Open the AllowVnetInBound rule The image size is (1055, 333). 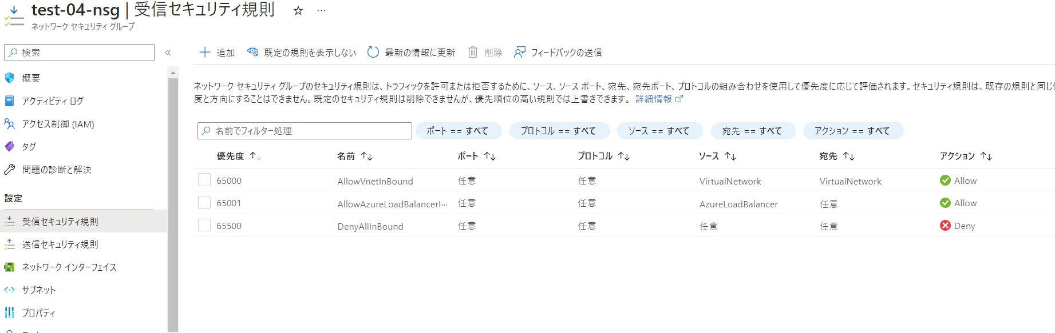(x=375, y=181)
